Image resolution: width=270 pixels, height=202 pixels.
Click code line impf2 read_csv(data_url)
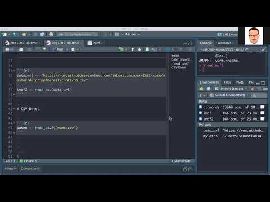pos(44,90)
